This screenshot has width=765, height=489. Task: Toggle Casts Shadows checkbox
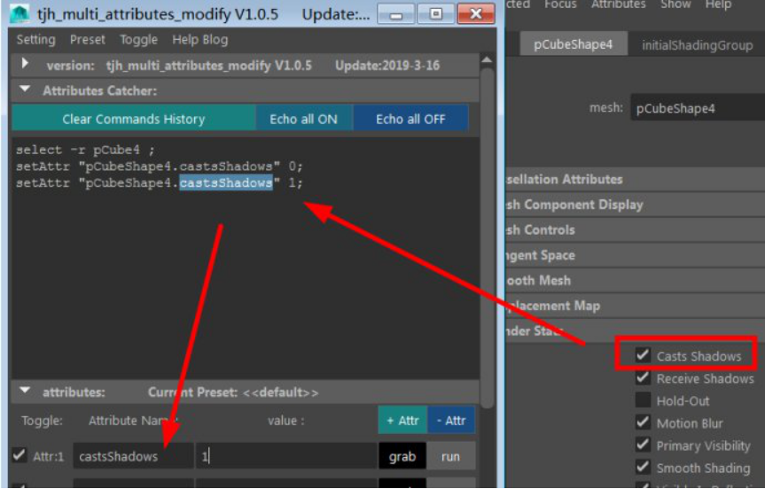pyautogui.click(x=643, y=355)
